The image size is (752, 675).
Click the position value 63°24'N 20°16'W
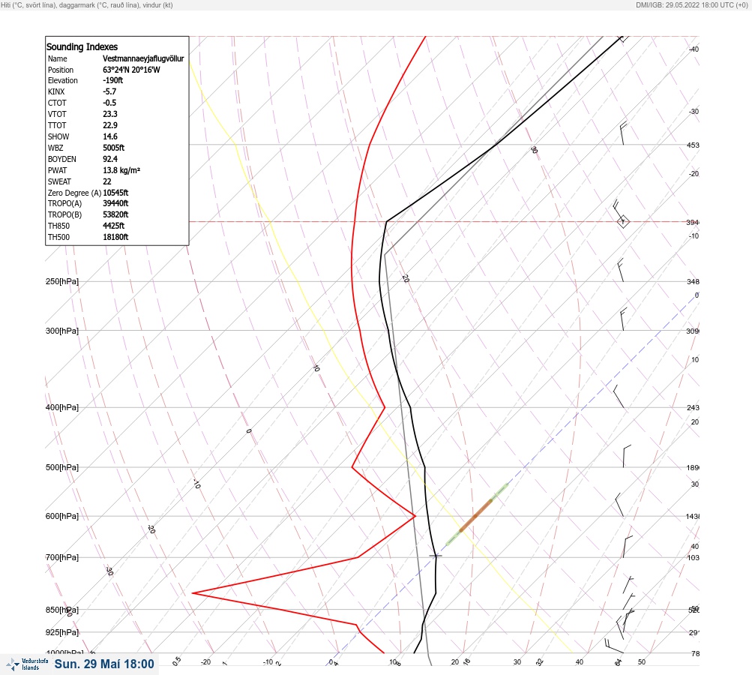click(x=131, y=70)
